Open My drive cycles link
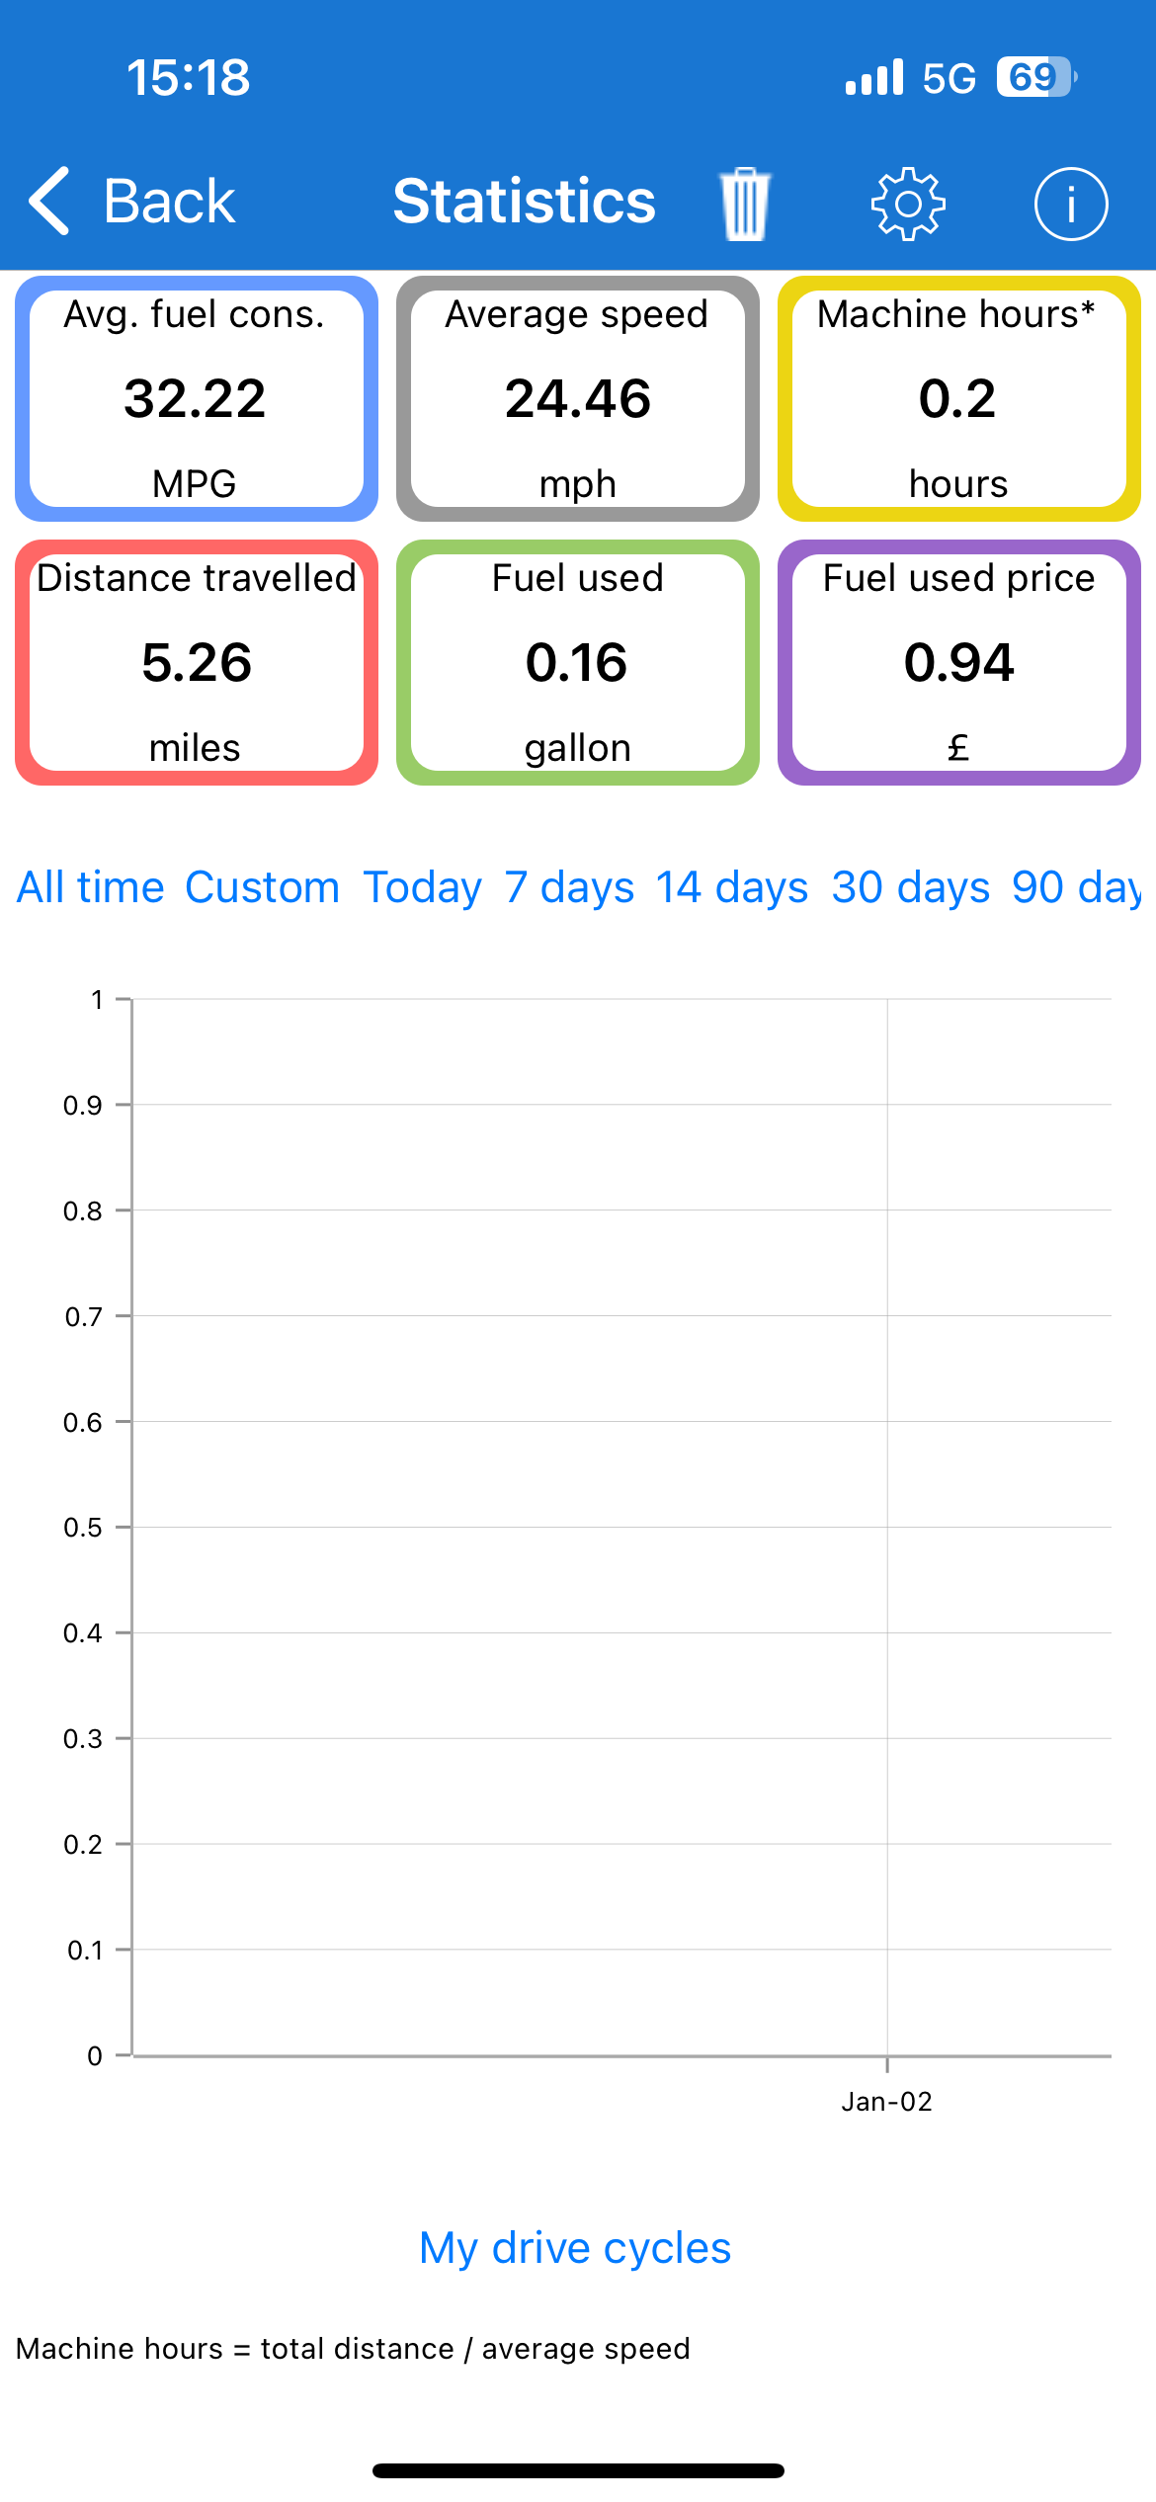This screenshot has width=1156, height=2502. (x=575, y=2248)
